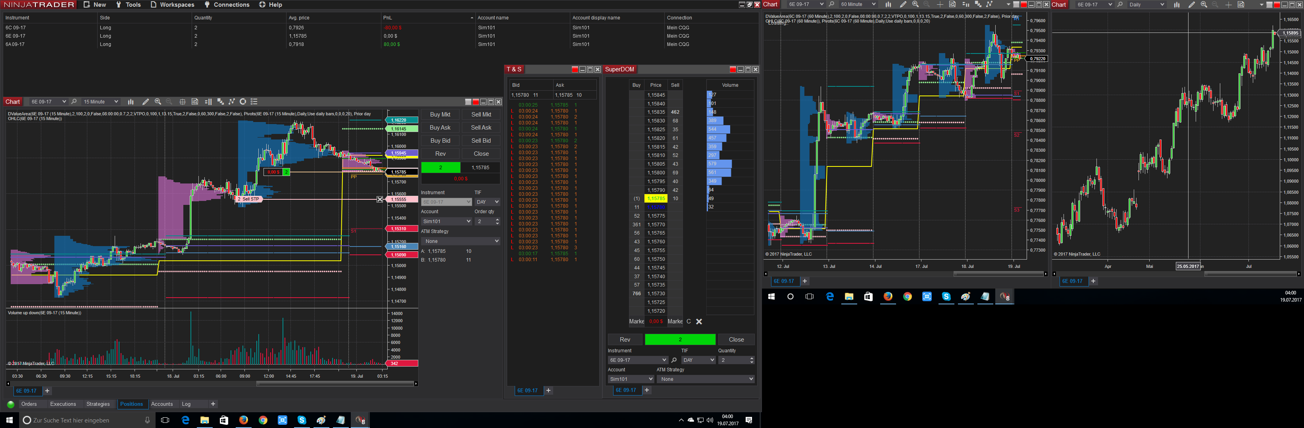The image size is (1304, 428).
Task: Open Chart Trader Account Sim101 dropdown
Action: click(x=446, y=221)
